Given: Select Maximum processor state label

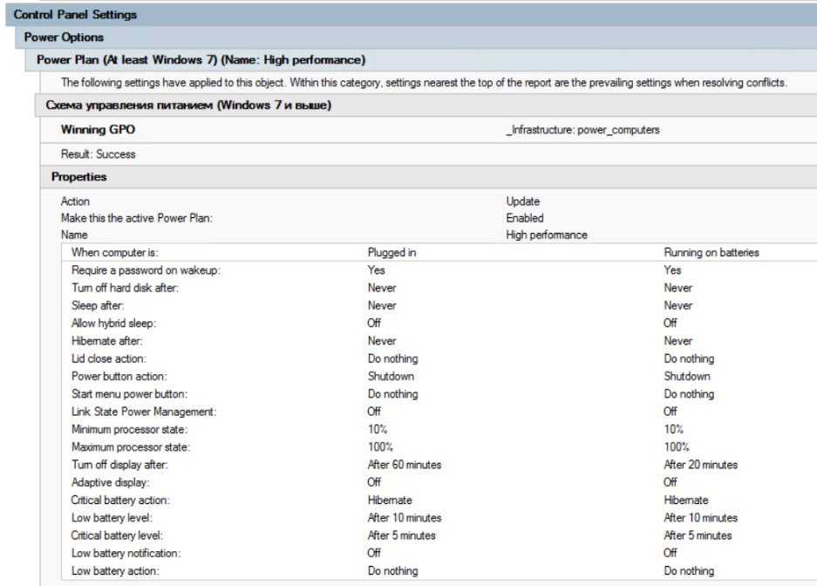Looking at the screenshot, I should tap(131, 447).
